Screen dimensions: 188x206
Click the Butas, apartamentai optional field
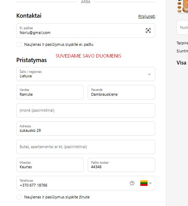click(86, 147)
